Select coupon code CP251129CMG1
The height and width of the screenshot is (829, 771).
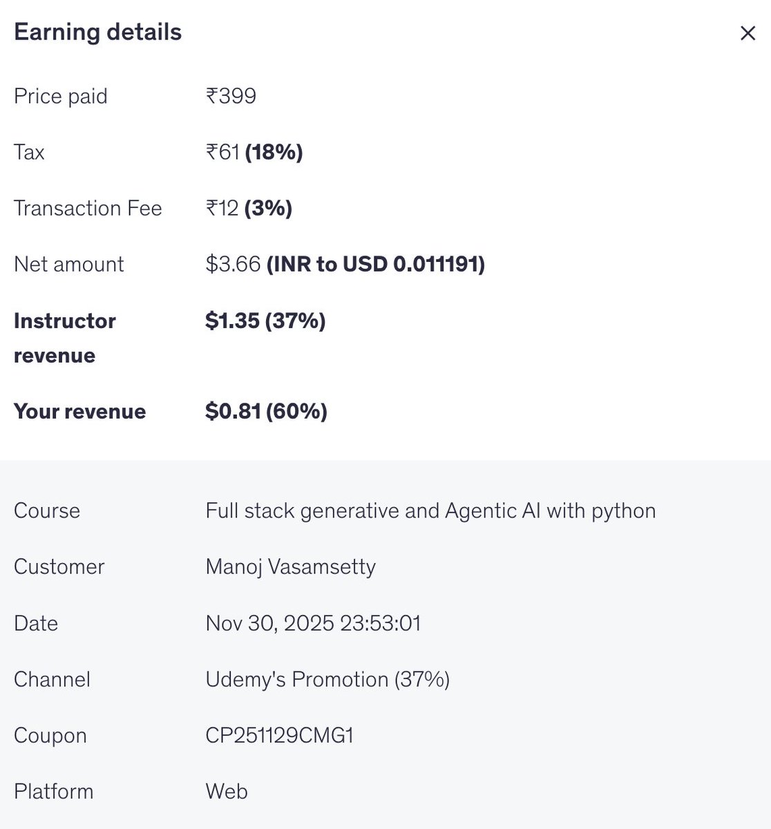coord(279,735)
